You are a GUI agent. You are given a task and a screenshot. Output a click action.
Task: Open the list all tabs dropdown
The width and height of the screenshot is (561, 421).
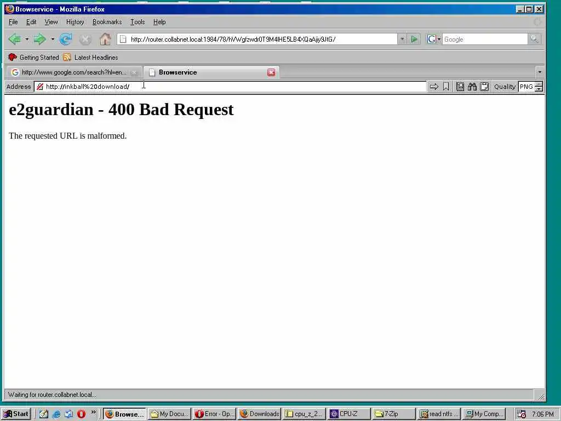coord(540,72)
